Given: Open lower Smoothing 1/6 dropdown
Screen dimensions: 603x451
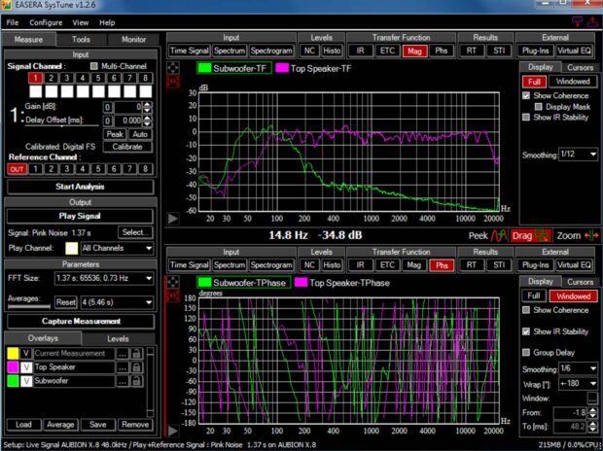Looking at the screenshot, I should tap(578, 368).
